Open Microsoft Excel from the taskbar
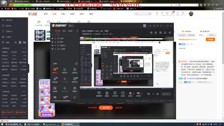Image resolution: width=224 pixels, height=126 pixels. point(52,124)
